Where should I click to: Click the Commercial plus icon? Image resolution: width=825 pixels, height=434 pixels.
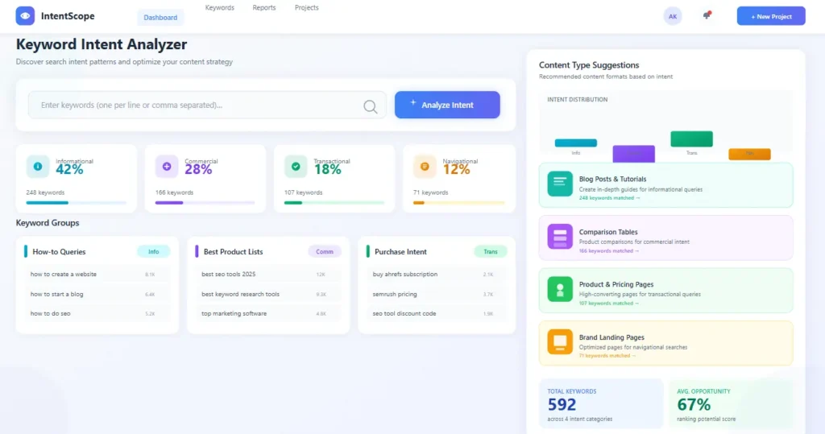point(166,166)
